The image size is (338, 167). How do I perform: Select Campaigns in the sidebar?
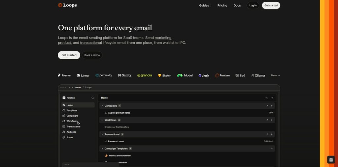pyautogui.click(x=78, y=116)
